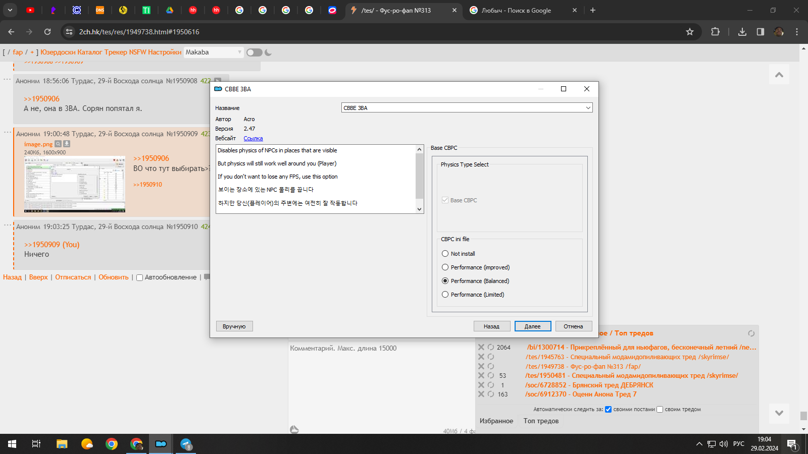The image size is (808, 454).
Task: Open the browser extensions puzzle icon
Action: pyautogui.click(x=715, y=32)
